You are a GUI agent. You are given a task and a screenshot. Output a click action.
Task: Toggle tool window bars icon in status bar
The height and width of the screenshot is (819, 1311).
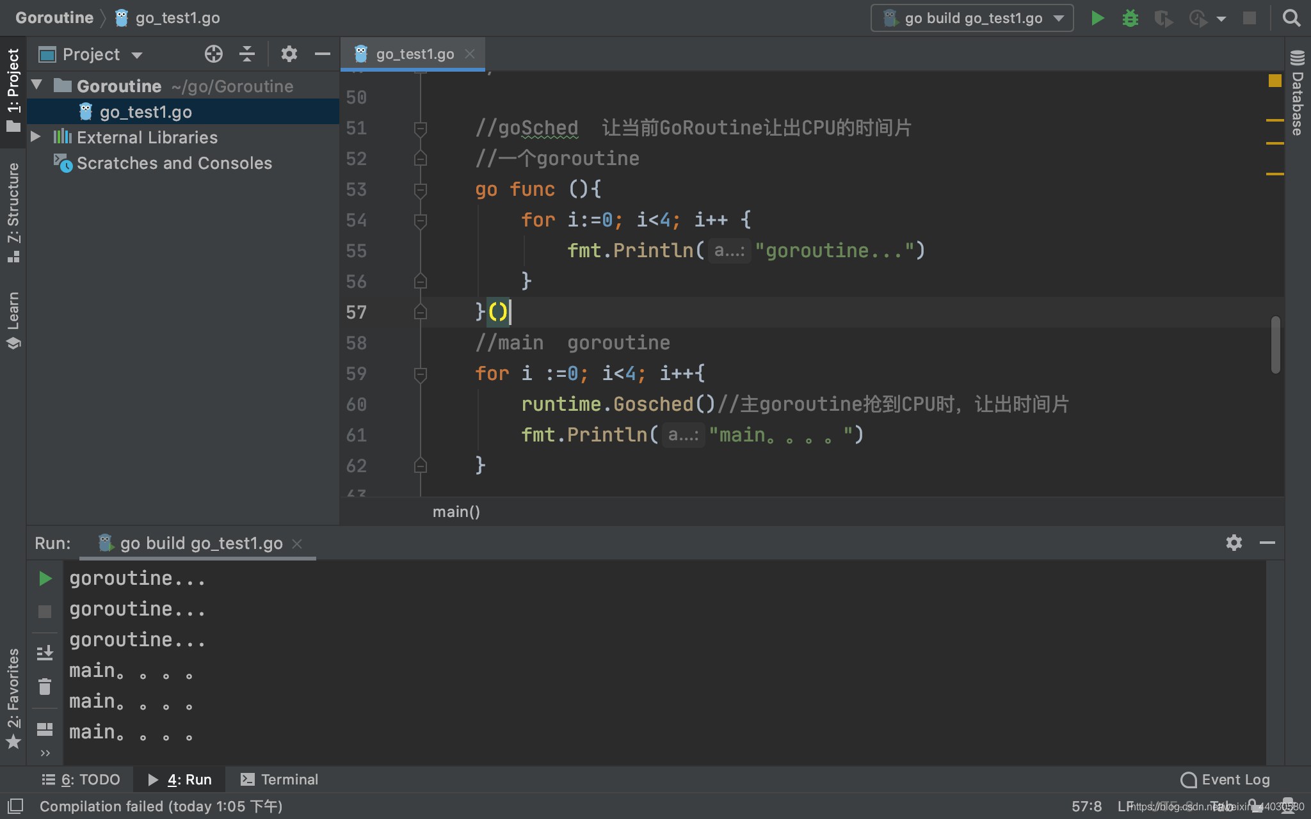click(15, 806)
